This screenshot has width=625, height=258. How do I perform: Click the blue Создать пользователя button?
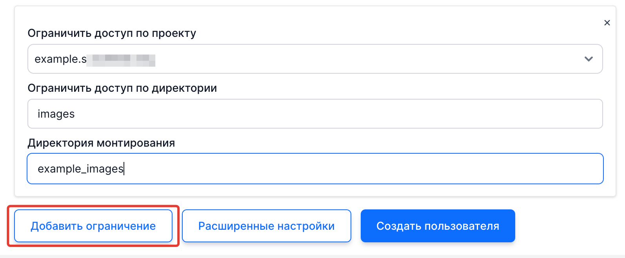click(438, 226)
